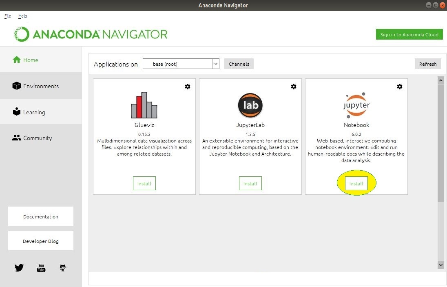Click the Home house icon

17,60
